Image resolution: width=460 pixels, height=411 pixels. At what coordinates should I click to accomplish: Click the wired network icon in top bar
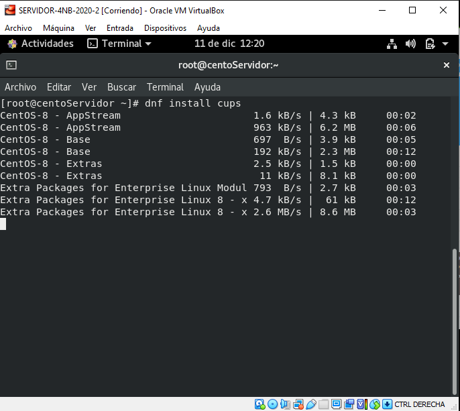point(392,44)
